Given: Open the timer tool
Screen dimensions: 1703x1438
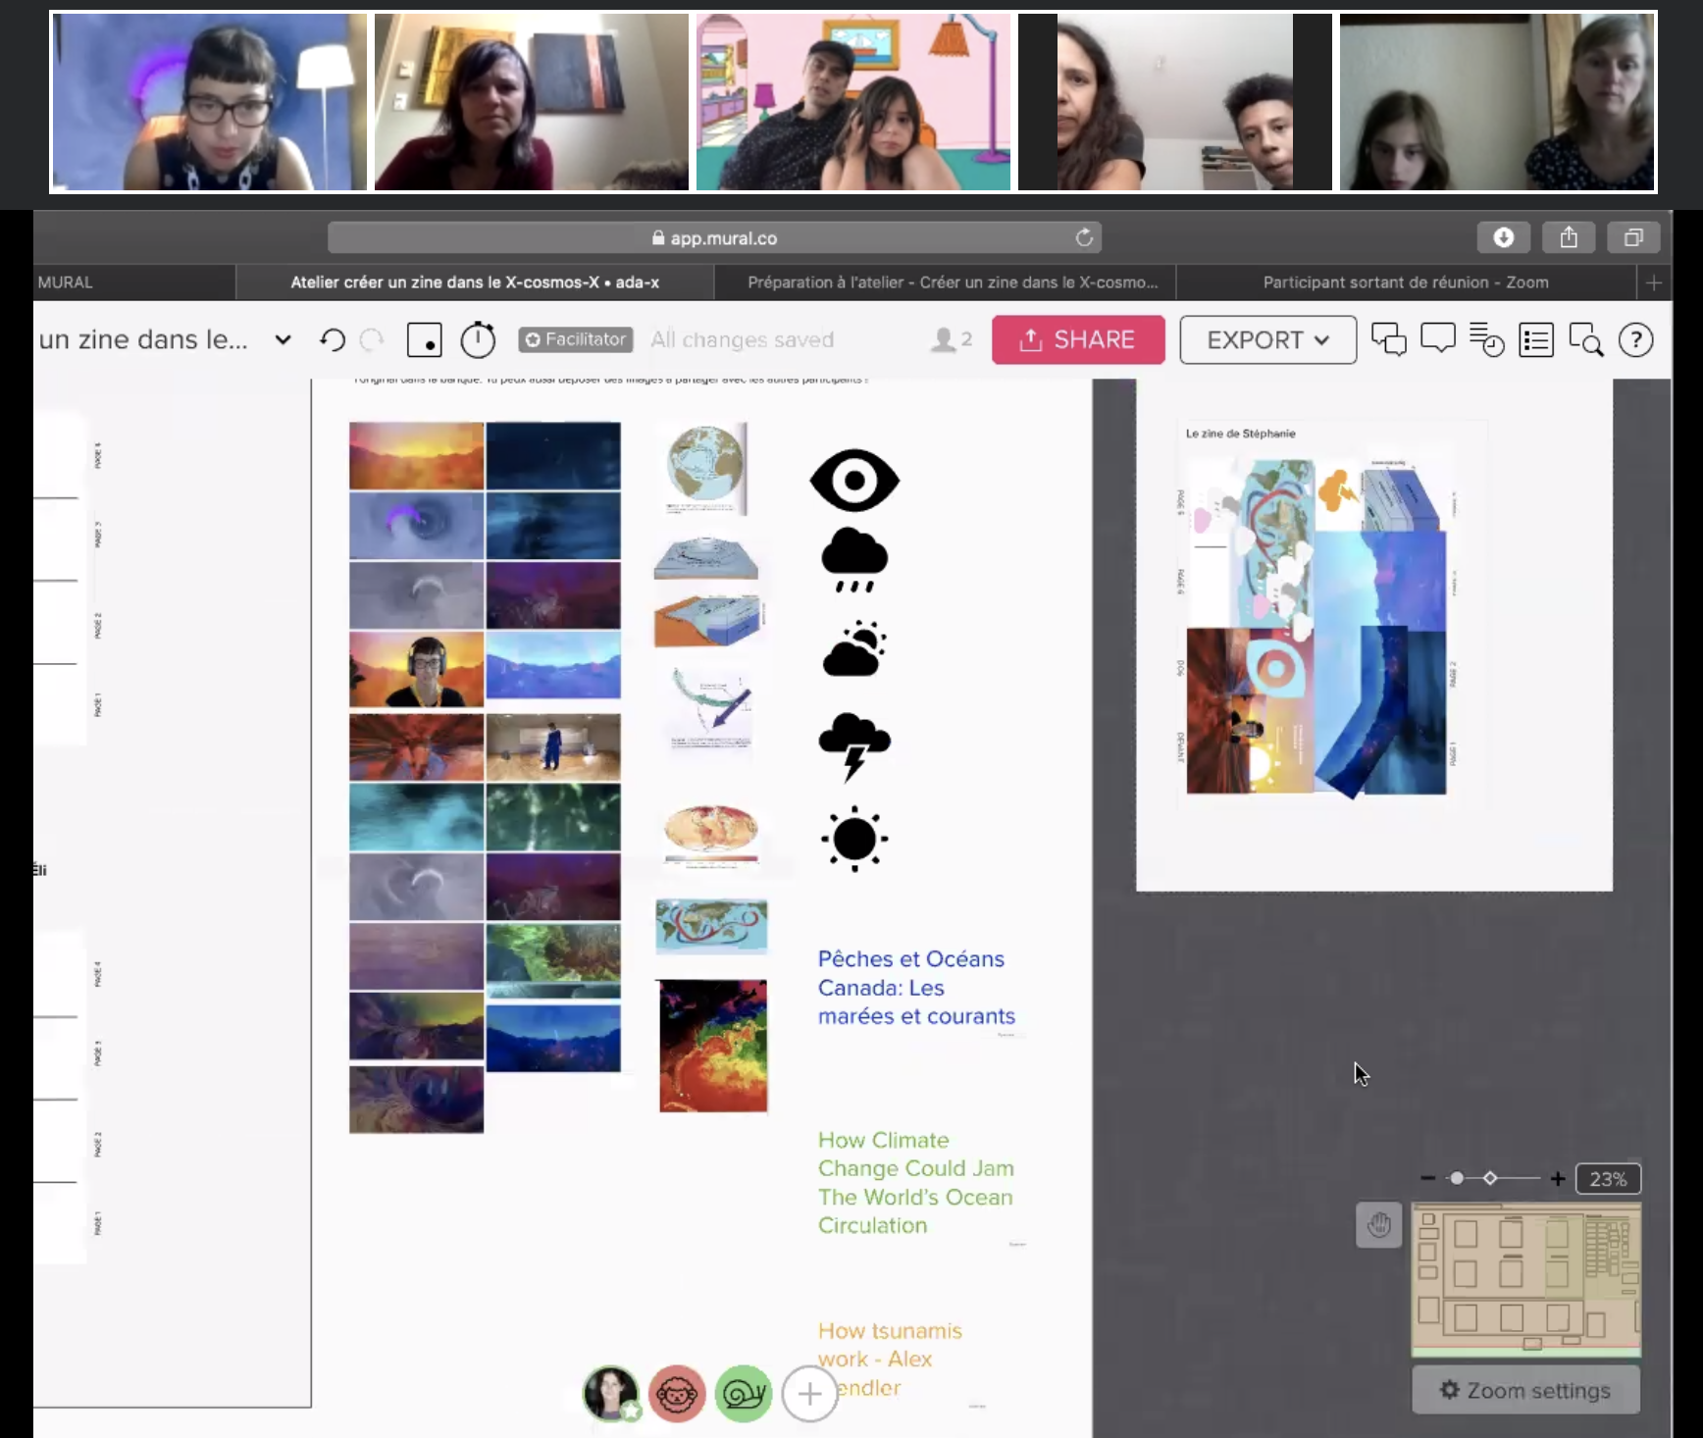Looking at the screenshot, I should 478,339.
